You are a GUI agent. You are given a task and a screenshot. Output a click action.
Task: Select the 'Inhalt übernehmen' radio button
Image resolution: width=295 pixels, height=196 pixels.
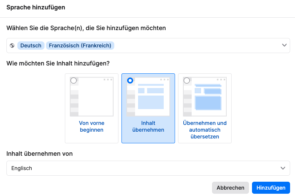(x=130, y=81)
